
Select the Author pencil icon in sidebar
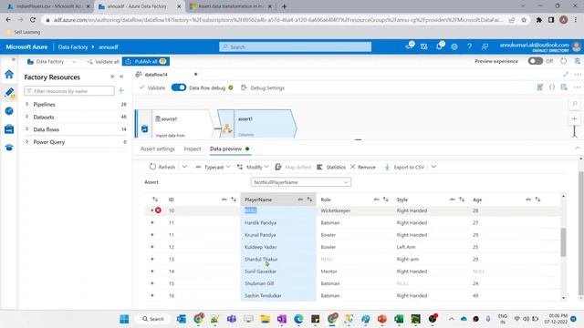tap(9, 92)
